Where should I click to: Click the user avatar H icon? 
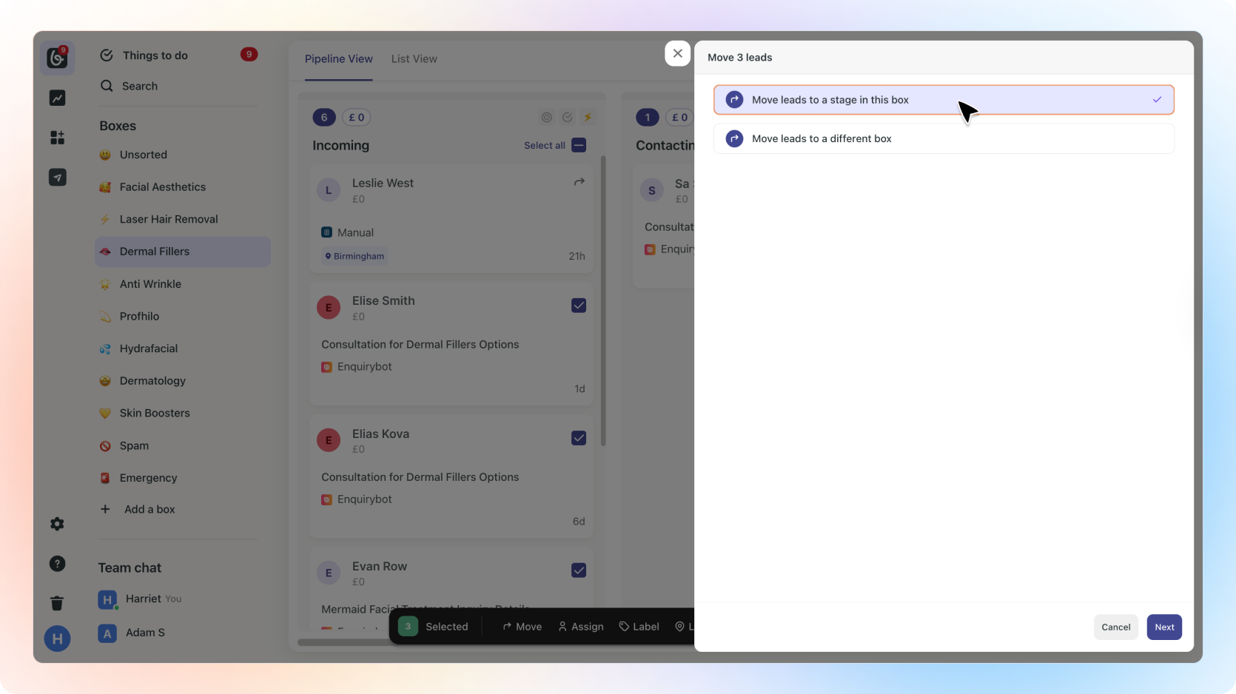(57, 639)
